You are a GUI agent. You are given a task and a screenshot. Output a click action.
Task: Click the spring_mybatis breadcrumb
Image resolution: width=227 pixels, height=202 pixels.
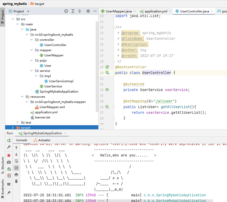click(x=14, y=4)
